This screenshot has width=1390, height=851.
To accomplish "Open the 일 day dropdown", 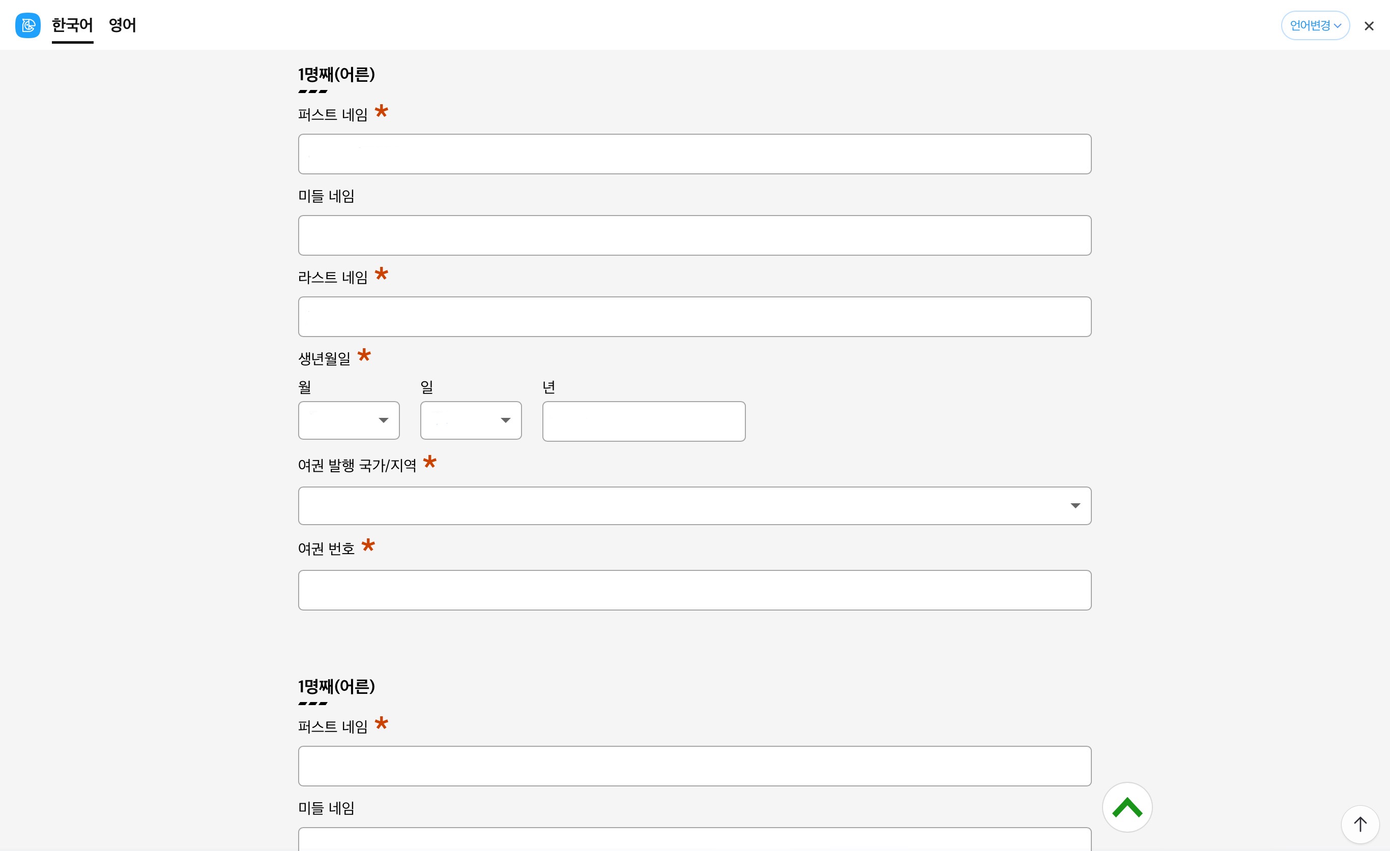I will click(x=471, y=420).
